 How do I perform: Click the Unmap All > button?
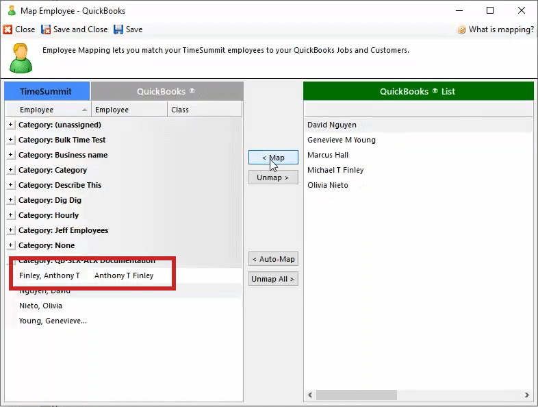[273, 279]
